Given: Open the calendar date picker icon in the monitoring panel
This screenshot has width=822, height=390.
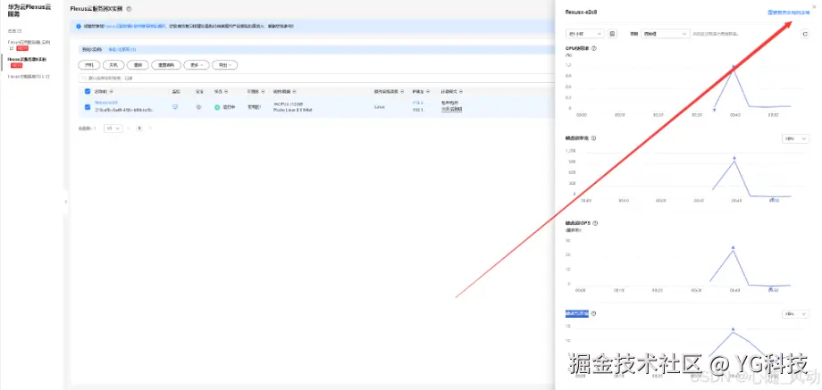Looking at the screenshot, I should point(612,34).
